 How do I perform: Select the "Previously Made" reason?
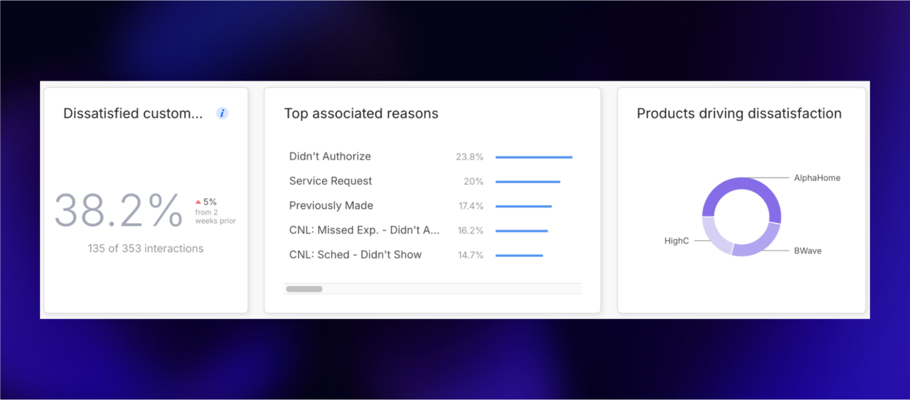331,206
